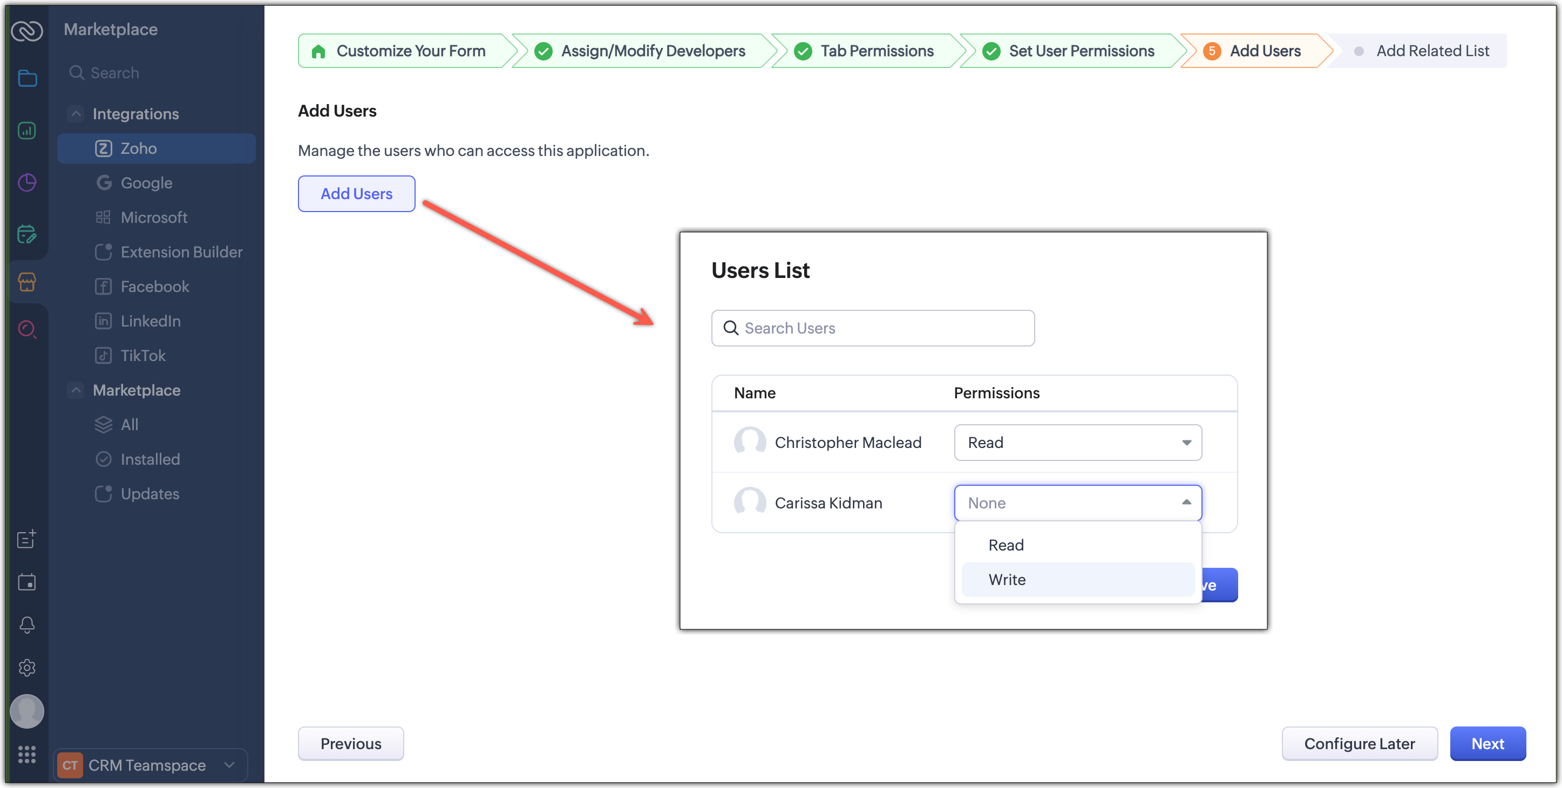This screenshot has height=788, width=1562.
Task: Click the Add Users button
Action: click(x=357, y=194)
